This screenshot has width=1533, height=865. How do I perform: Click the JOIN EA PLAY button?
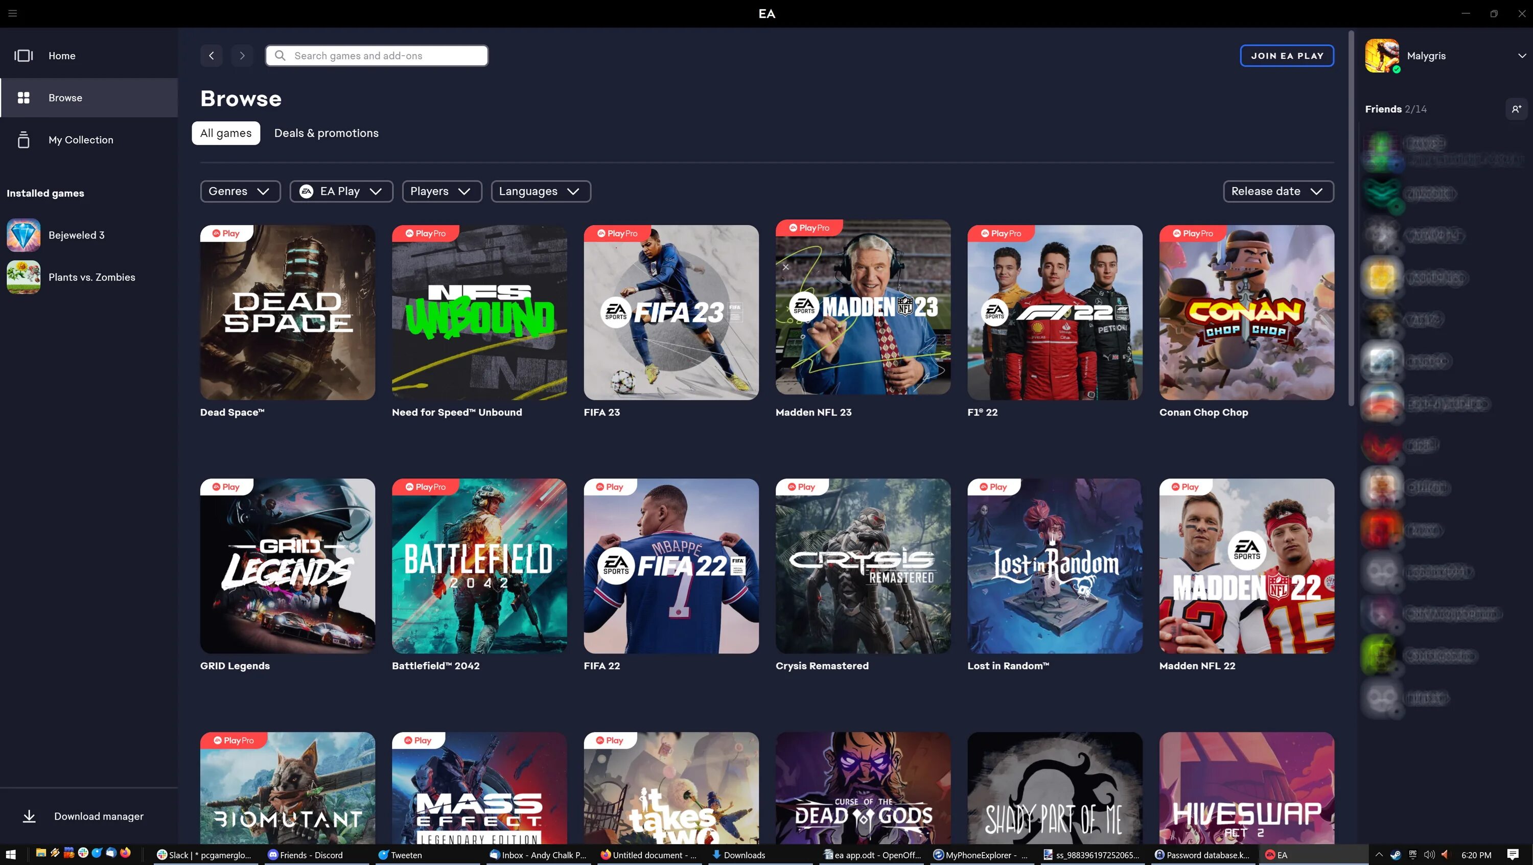pyautogui.click(x=1288, y=55)
